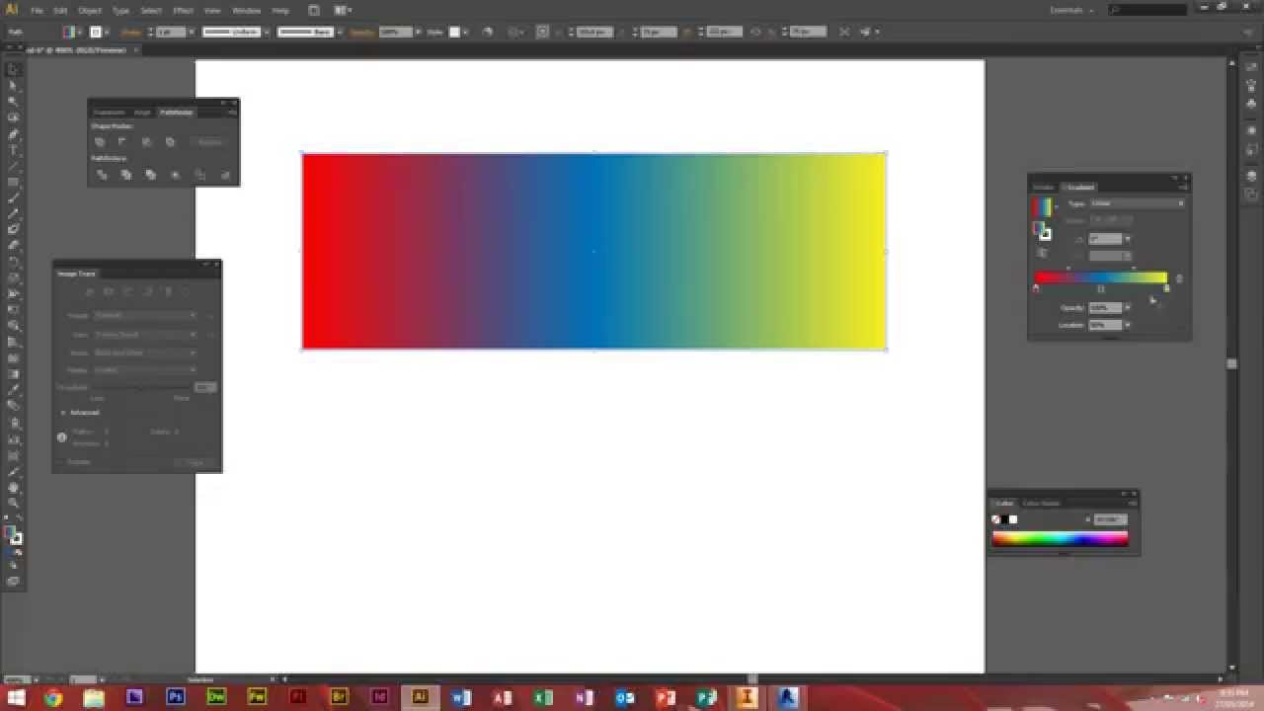This screenshot has height=711, width=1264.
Task: Toggle the stroke box in Gradient panel
Action: tap(1045, 233)
